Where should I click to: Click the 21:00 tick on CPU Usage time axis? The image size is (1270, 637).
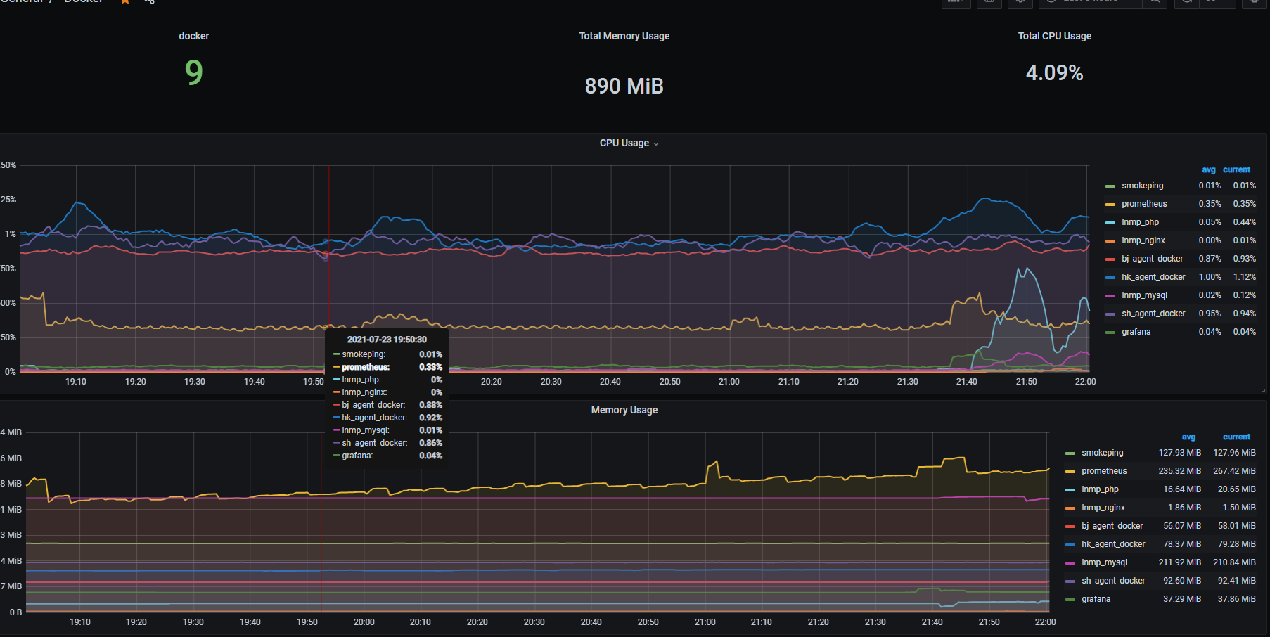tap(729, 382)
